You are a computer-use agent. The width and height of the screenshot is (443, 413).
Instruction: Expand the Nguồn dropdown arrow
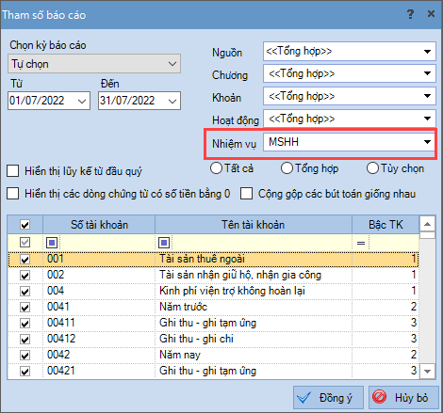[427, 52]
